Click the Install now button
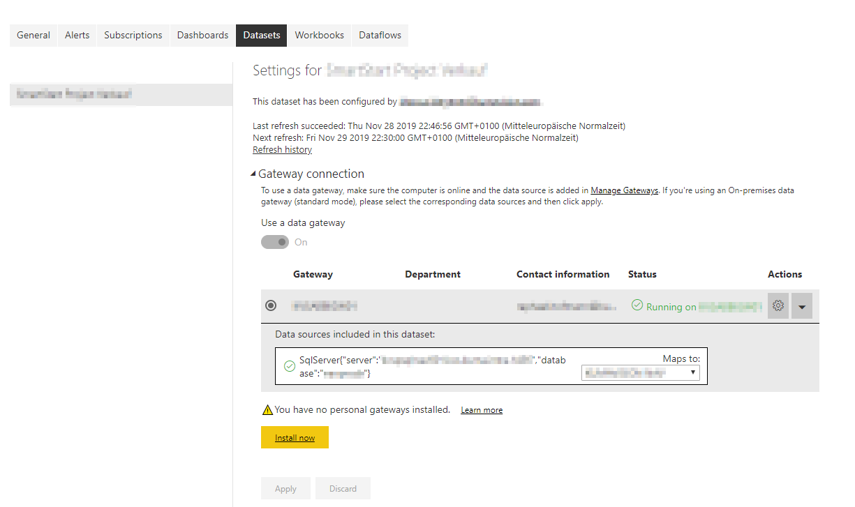The height and width of the screenshot is (507, 855). click(295, 437)
